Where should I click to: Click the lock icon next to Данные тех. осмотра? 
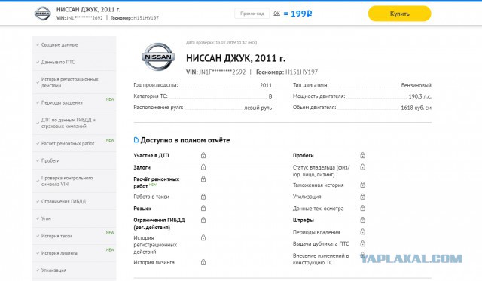pyautogui.click(x=363, y=208)
